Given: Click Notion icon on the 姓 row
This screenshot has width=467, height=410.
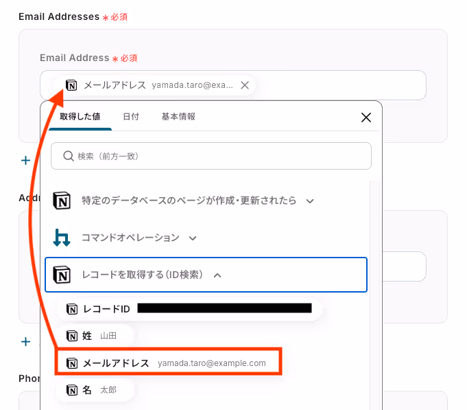Looking at the screenshot, I should pyautogui.click(x=72, y=336).
